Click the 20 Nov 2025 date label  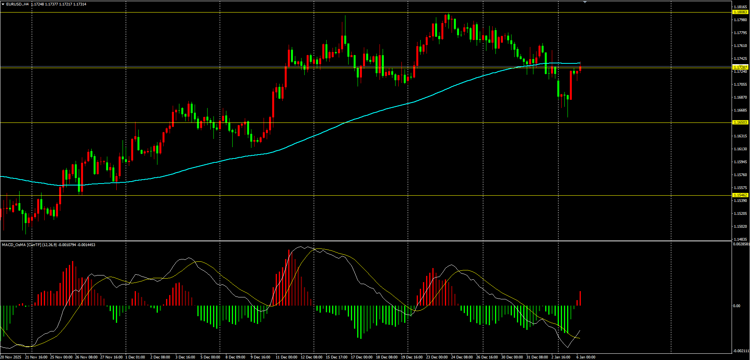click(11, 357)
